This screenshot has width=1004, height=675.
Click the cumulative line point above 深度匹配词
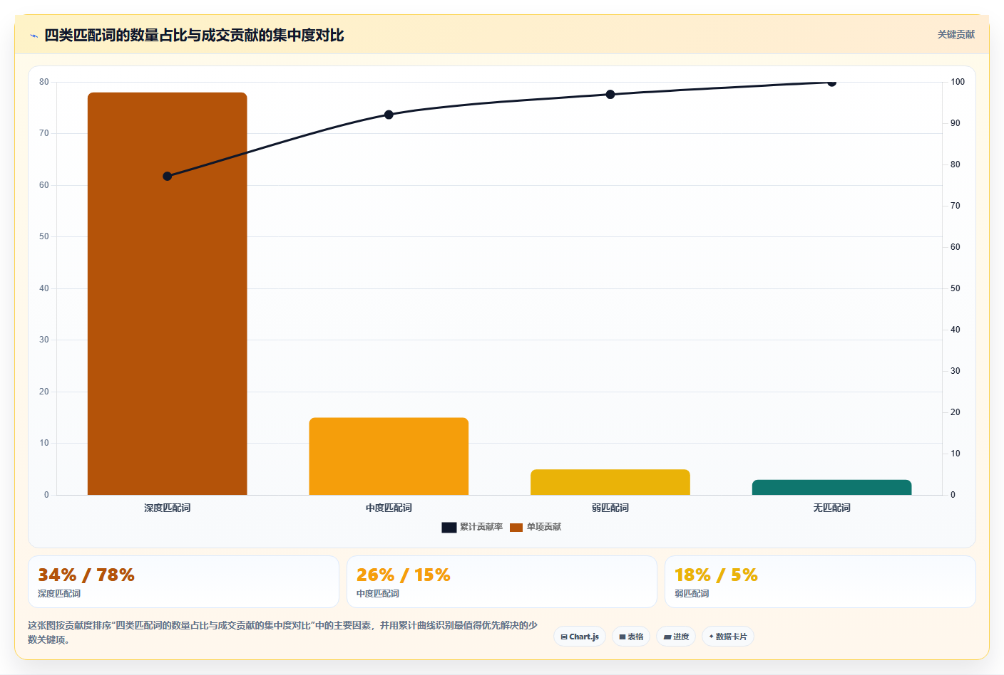pos(168,177)
